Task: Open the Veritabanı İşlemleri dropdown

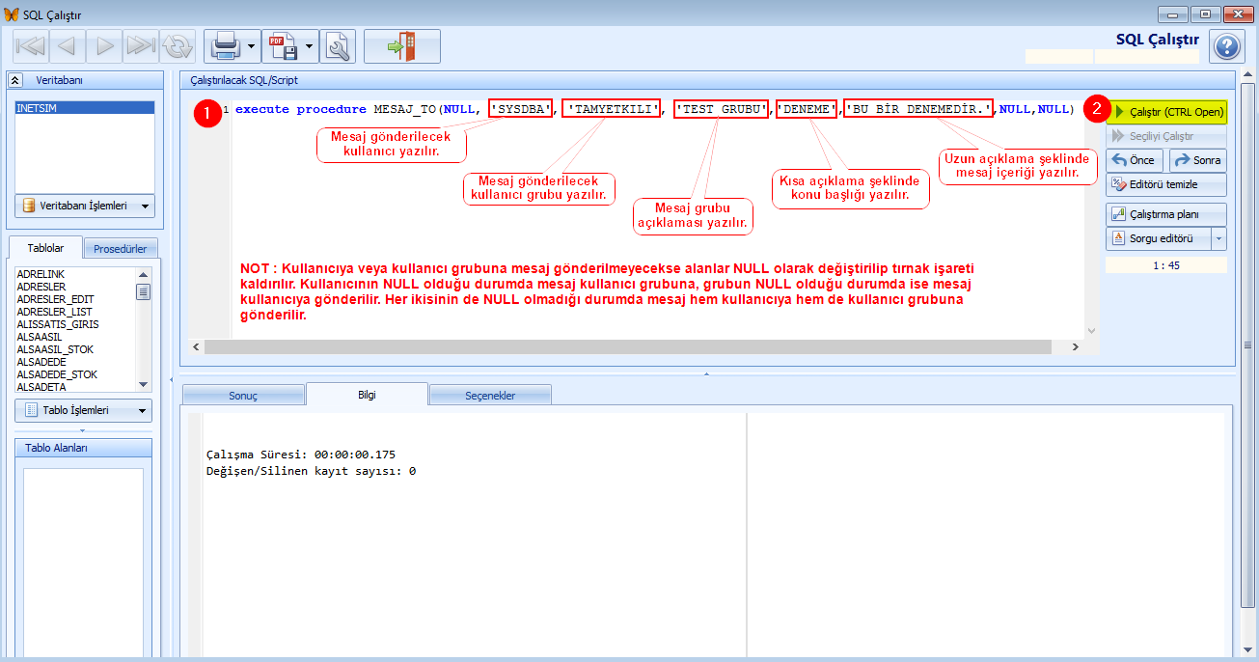Action: pyautogui.click(x=84, y=206)
